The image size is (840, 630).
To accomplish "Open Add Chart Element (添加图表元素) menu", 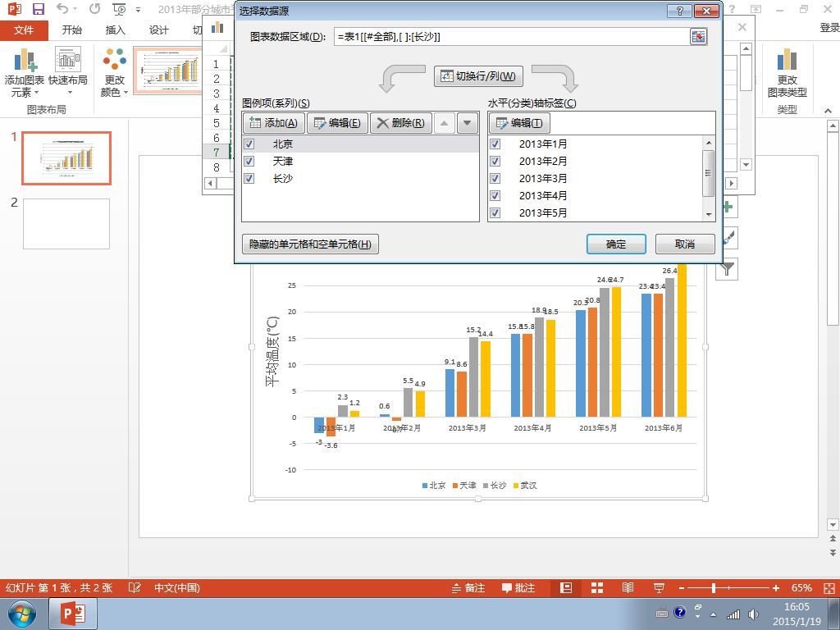I will point(24,72).
